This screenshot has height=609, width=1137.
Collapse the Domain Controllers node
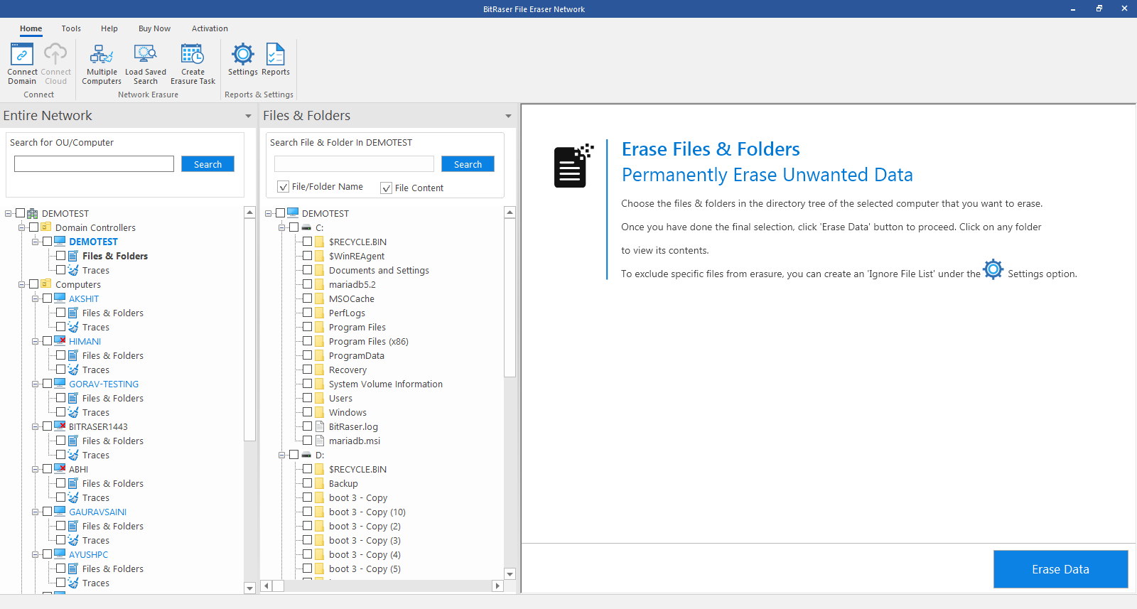pyautogui.click(x=22, y=227)
